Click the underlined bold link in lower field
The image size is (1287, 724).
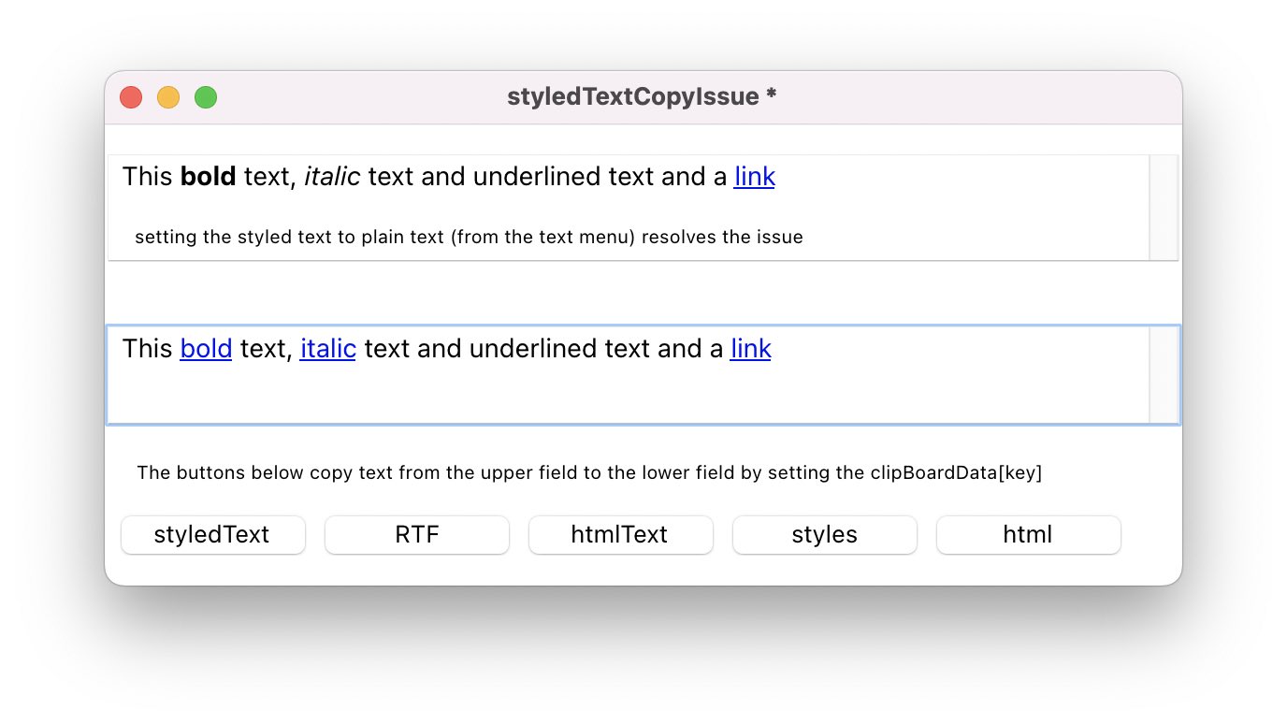(206, 349)
